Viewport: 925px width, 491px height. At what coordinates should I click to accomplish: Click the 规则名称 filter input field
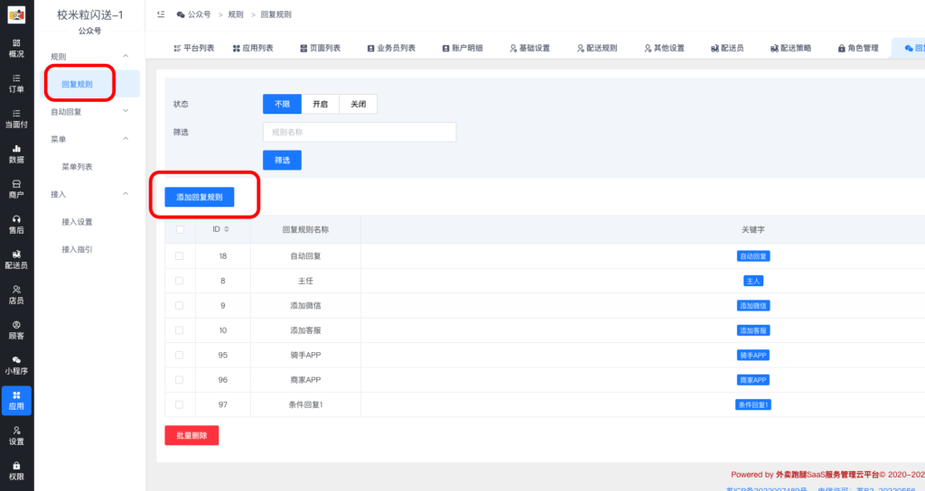click(x=360, y=132)
